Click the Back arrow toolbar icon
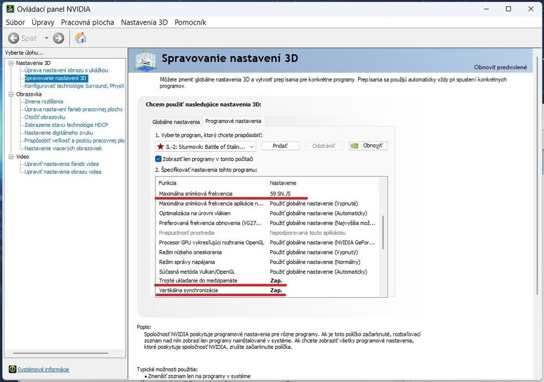Screen dimensions: 544x382 (14, 38)
